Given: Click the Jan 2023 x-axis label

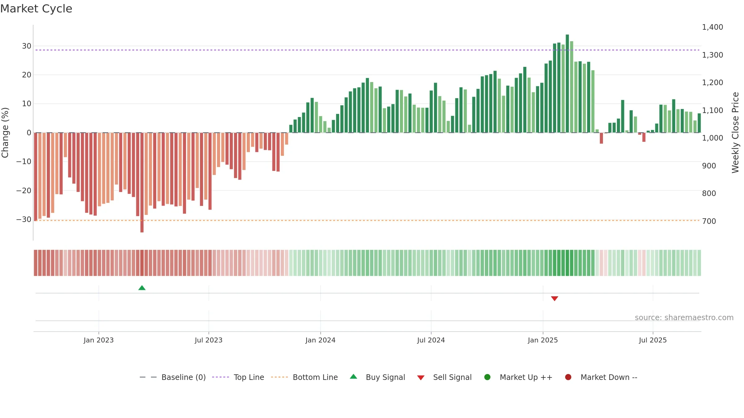Looking at the screenshot, I should pos(99,340).
